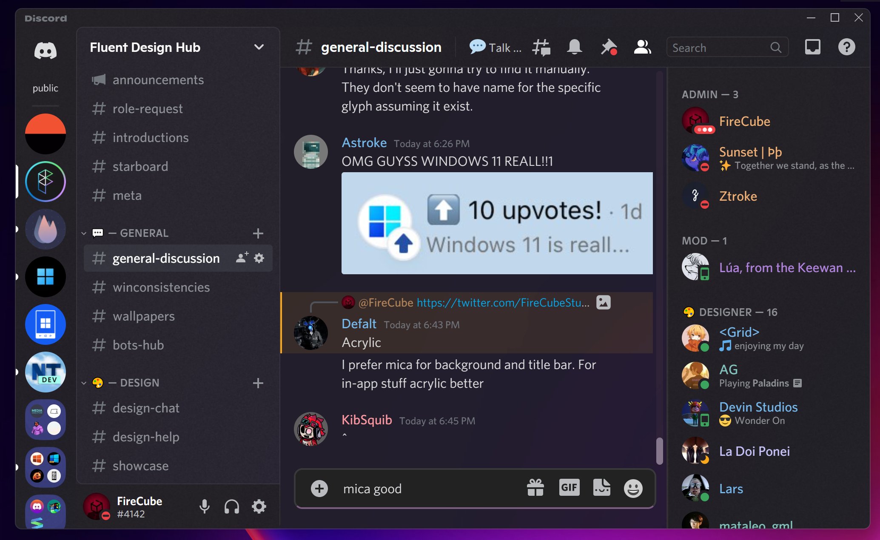Image resolution: width=880 pixels, height=540 pixels.
Task: Click reply attachment image icon
Action: pyautogui.click(x=603, y=302)
